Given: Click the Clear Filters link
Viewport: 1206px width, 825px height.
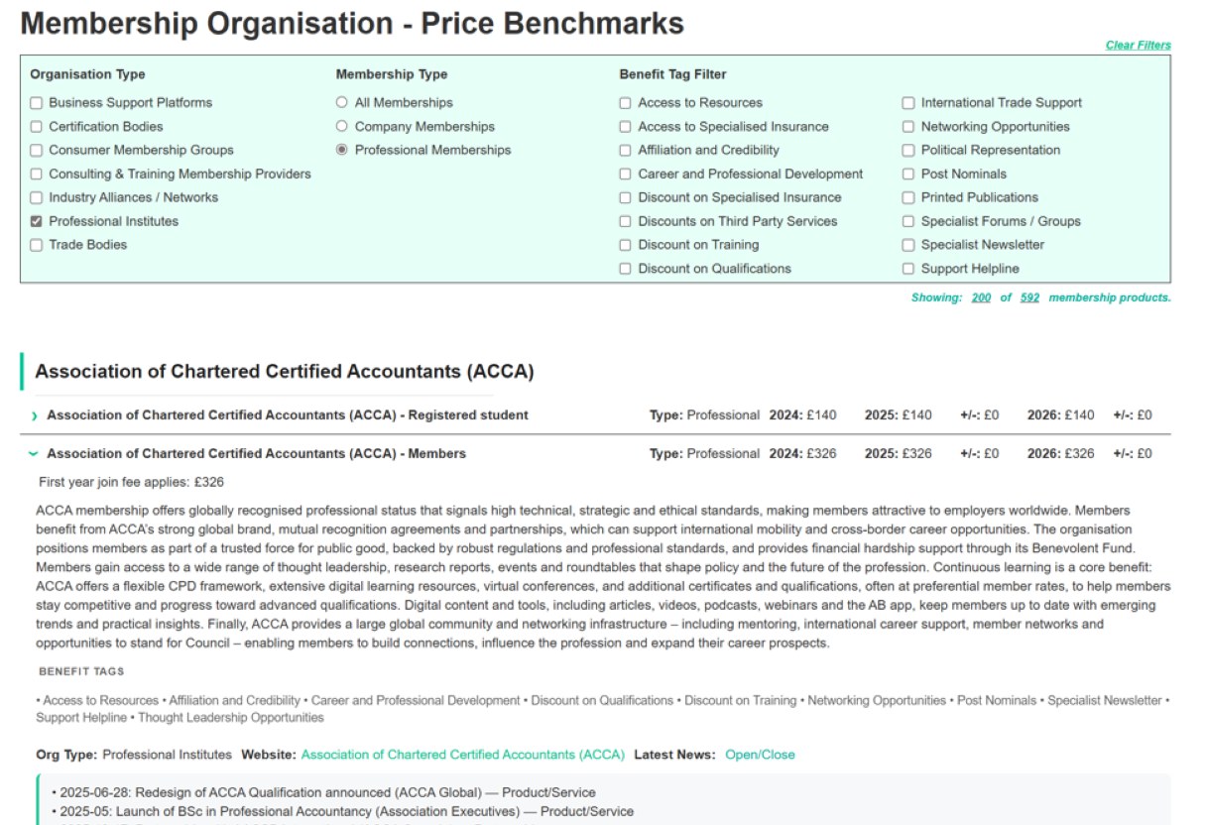Looking at the screenshot, I should (x=1139, y=46).
